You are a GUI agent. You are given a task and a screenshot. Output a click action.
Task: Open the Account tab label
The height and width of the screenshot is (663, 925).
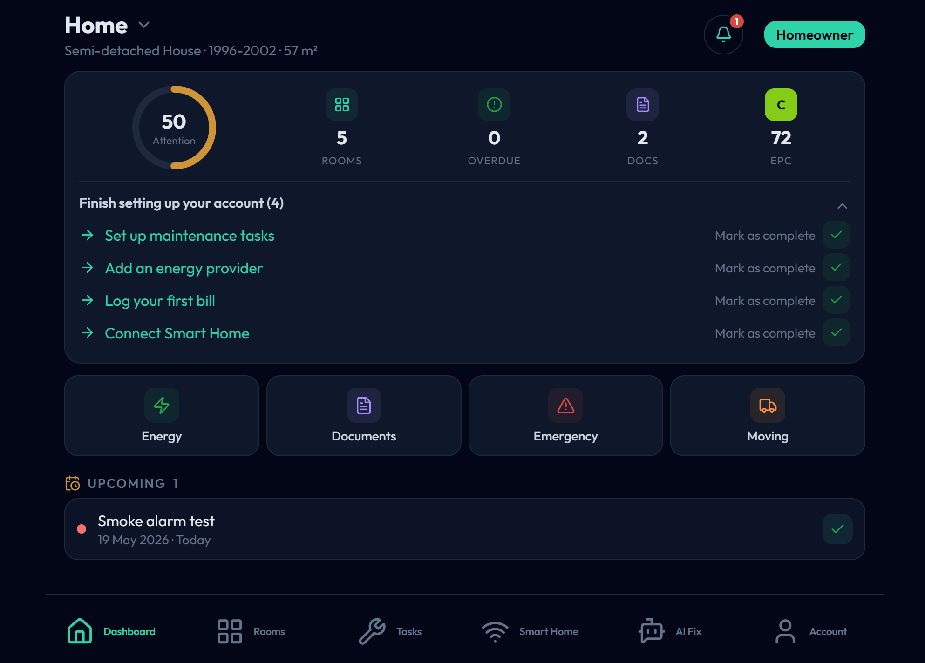(828, 632)
